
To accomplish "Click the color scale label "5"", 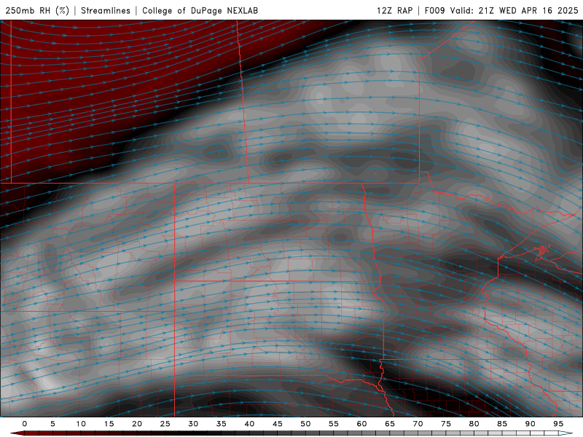I will tap(52, 424).
